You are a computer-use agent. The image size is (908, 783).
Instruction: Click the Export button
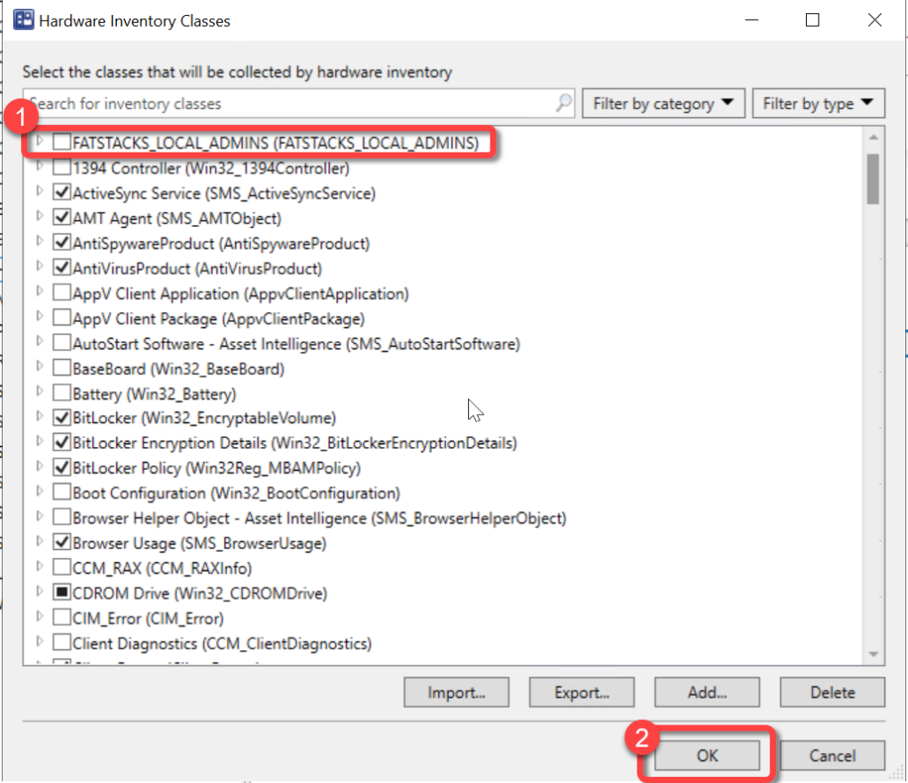(582, 693)
